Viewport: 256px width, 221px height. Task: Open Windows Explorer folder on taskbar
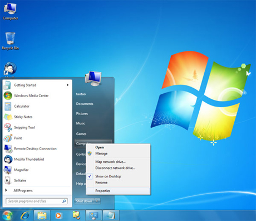click(x=42, y=215)
